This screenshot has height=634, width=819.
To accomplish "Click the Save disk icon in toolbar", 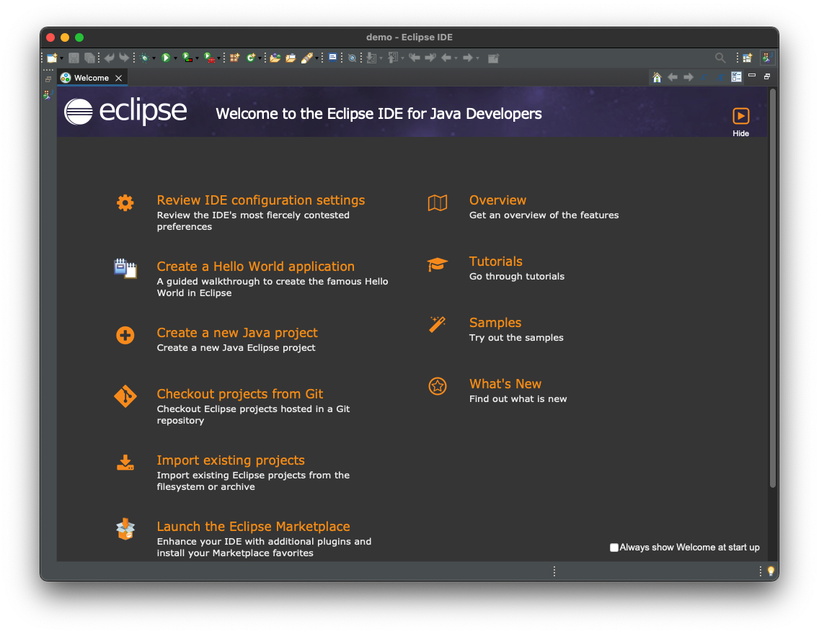I will (x=74, y=58).
